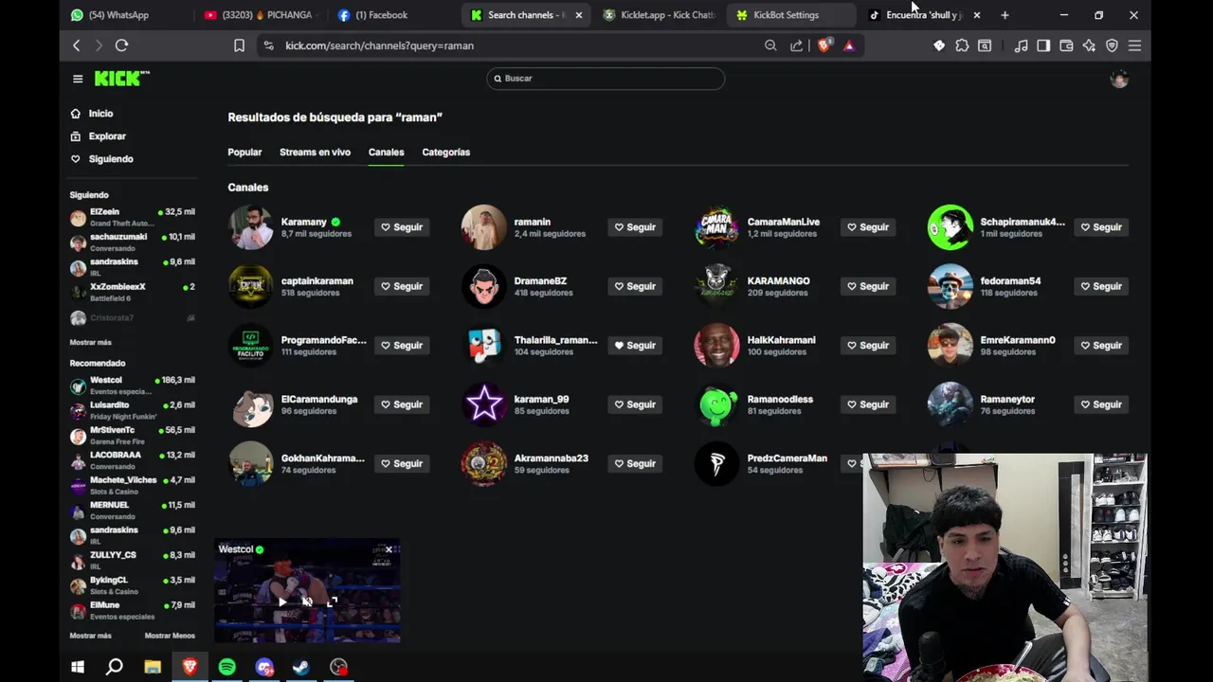Viewport: 1213px width, 682px height.
Task: Open Explorar in the sidebar
Action: click(107, 136)
